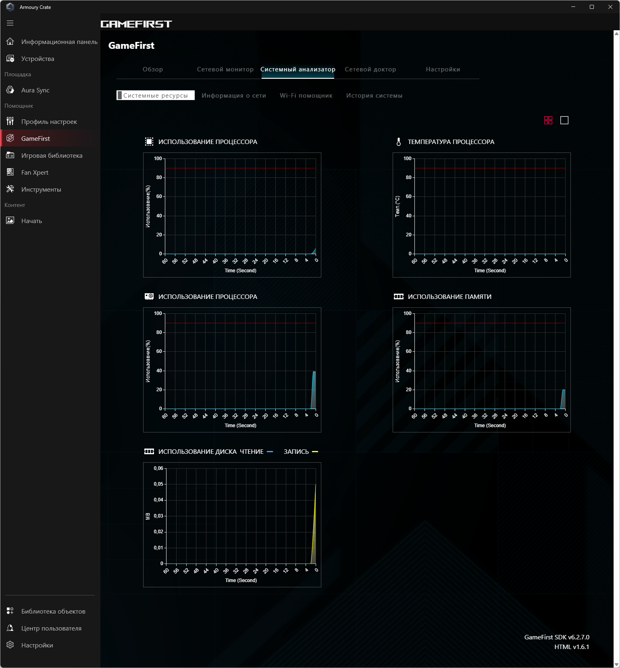This screenshot has height=668, width=620.
Task: Click the Начать picture icon
Action: click(10, 221)
